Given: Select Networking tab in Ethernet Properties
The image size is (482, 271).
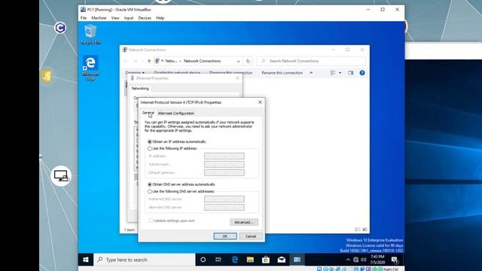Looking at the screenshot, I should (140, 89).
